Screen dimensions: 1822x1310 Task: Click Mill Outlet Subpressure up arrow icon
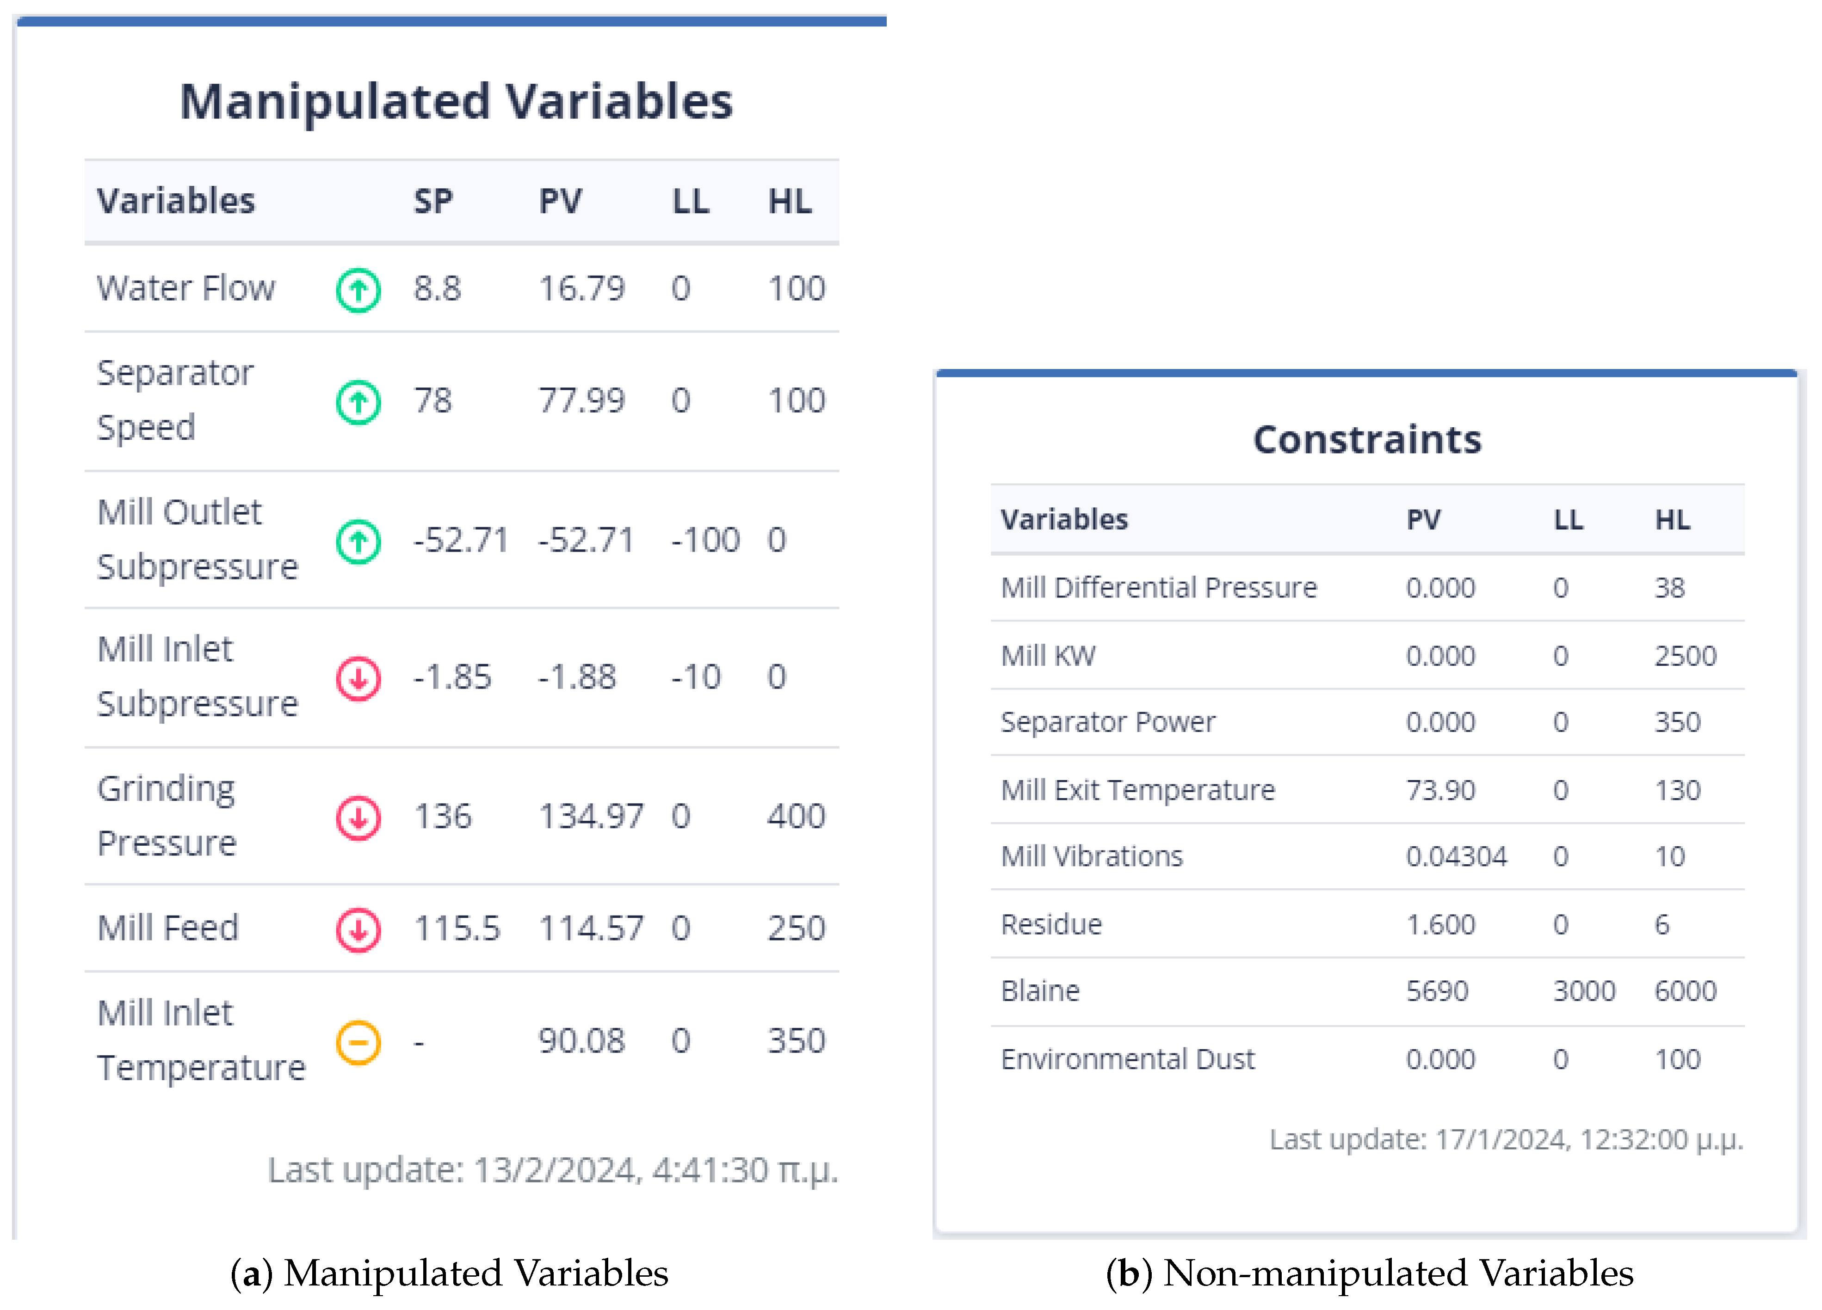click(x=358, y=541)
